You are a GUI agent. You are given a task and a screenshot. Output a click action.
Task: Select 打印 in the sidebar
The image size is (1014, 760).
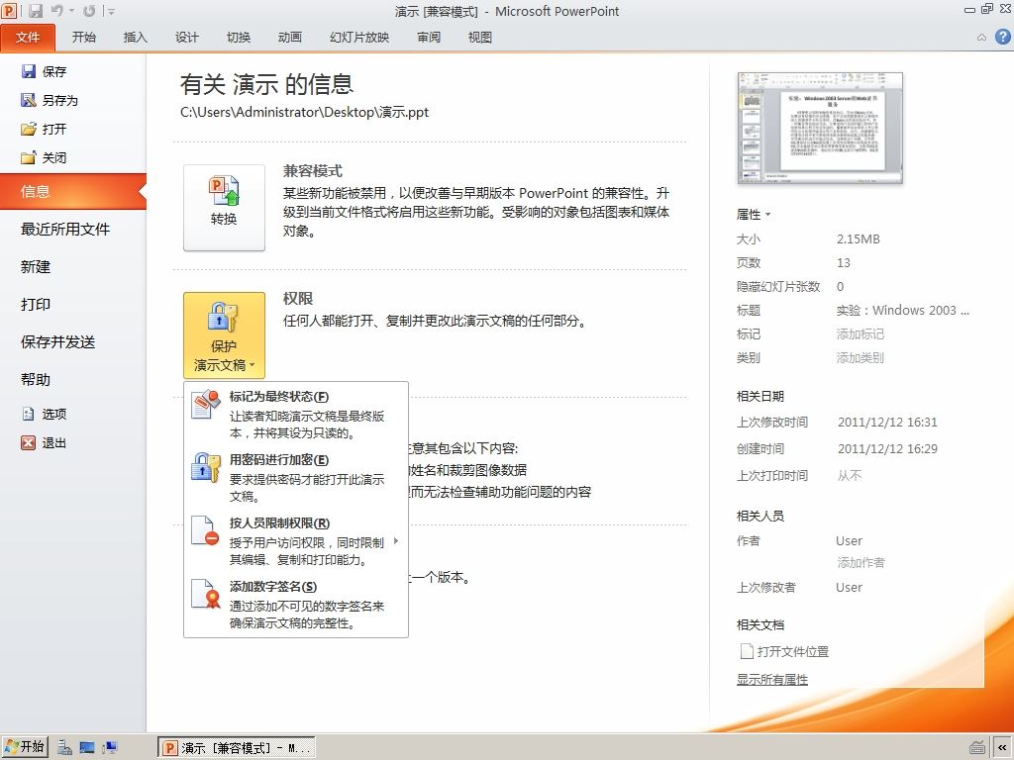[36, 304]
